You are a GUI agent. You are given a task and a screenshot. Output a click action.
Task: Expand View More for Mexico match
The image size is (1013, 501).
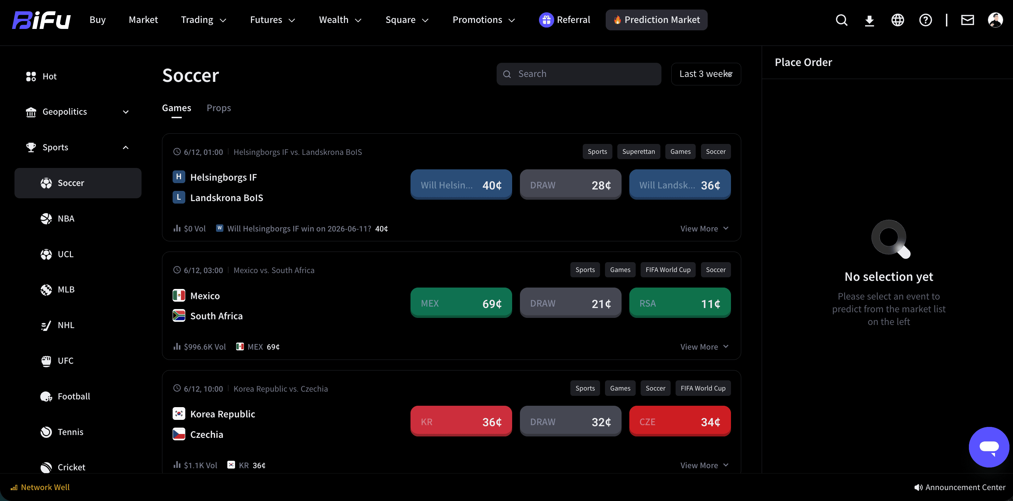click(704, 347)
